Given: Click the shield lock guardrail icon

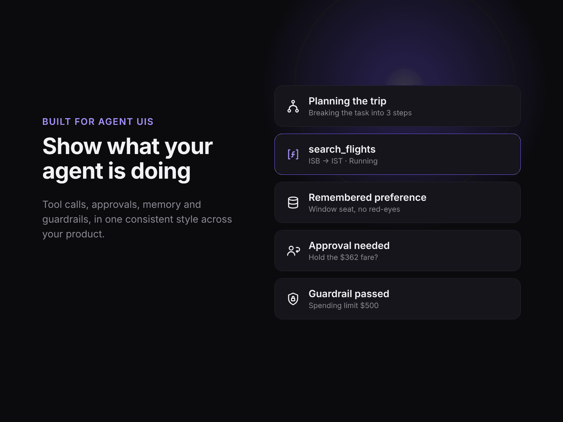Looking at the screenshot, I should (x=293, y=299).
